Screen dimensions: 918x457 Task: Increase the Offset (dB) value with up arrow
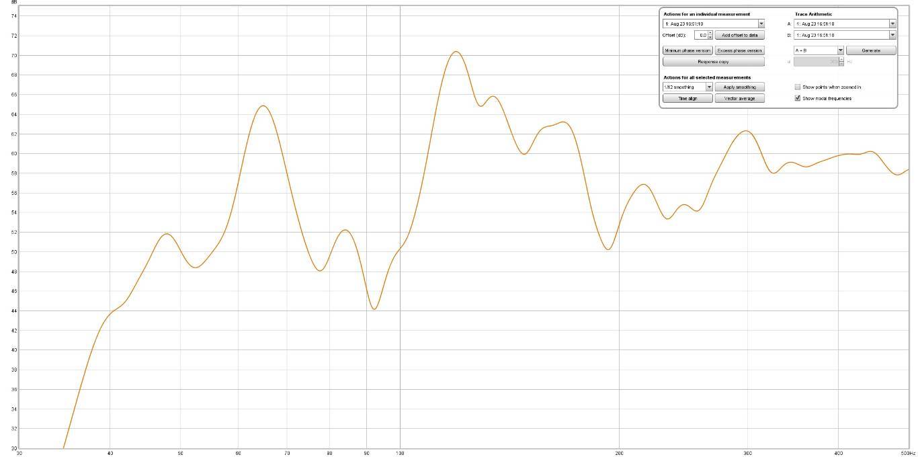point(710,33)
